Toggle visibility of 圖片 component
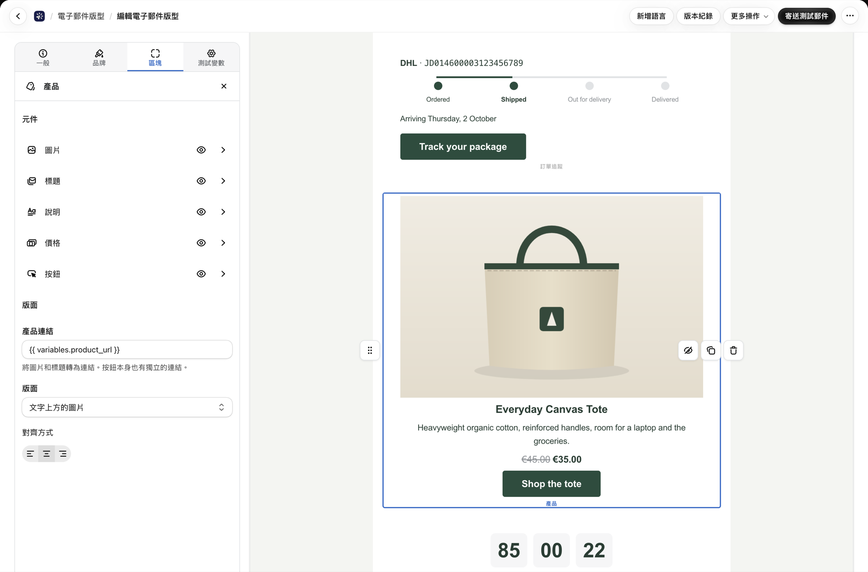The image size is (868, 572). 201,150
